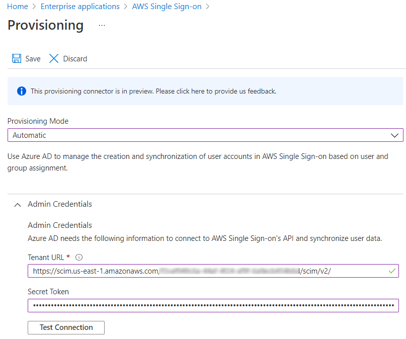This screenshot has height=339, width=406.
Task: Click the blue info icon in the preview banner
Action: 21,91
